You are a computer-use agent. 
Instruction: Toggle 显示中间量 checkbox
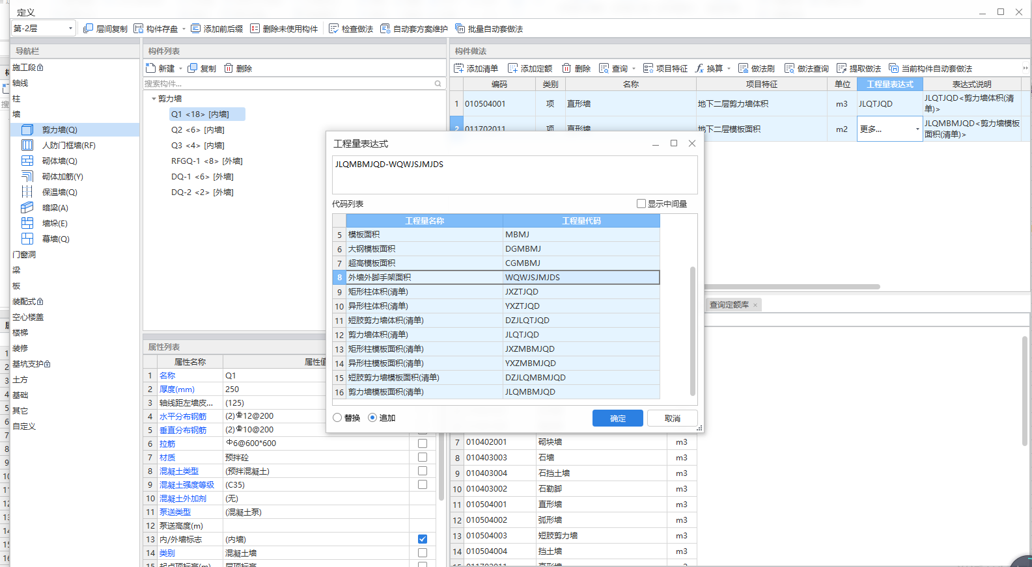coord(641,204)
